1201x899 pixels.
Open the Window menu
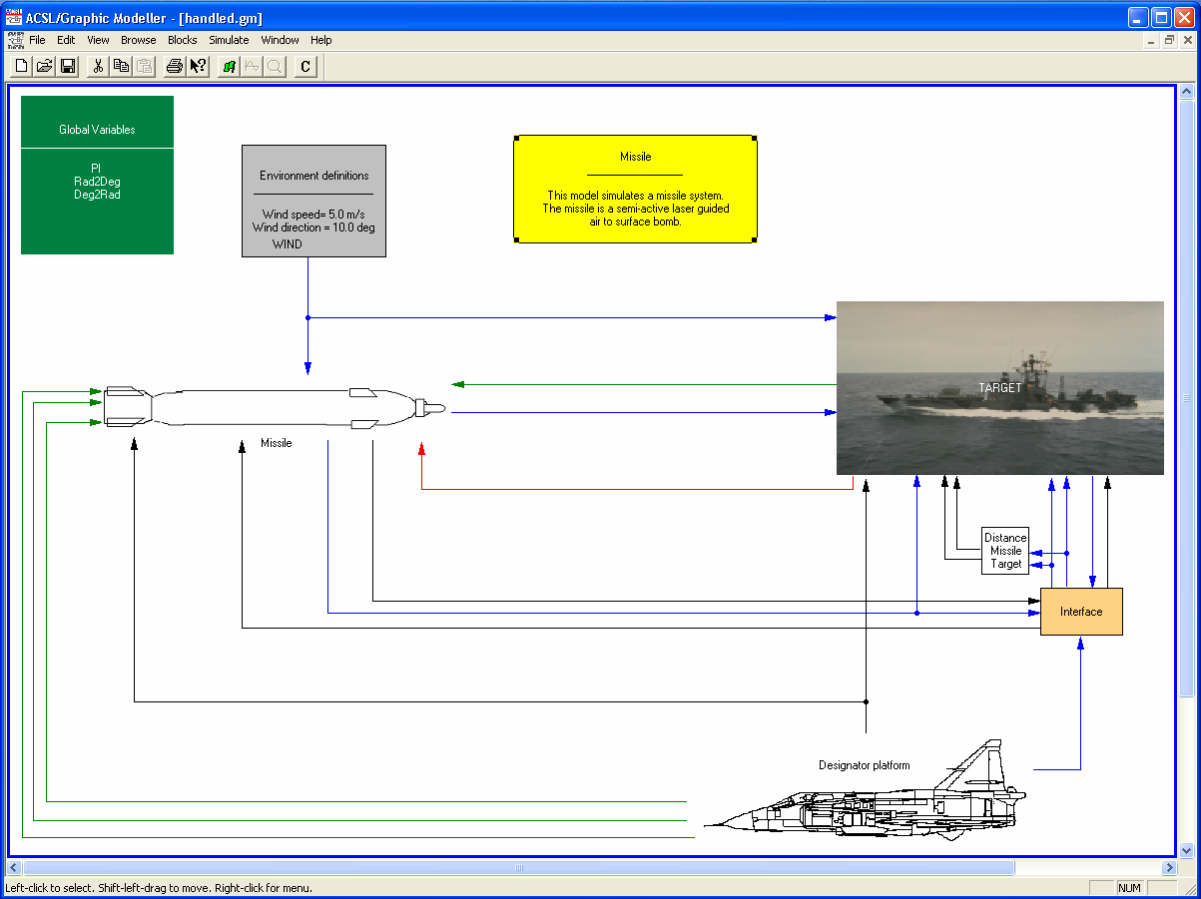tap(281, 40)
